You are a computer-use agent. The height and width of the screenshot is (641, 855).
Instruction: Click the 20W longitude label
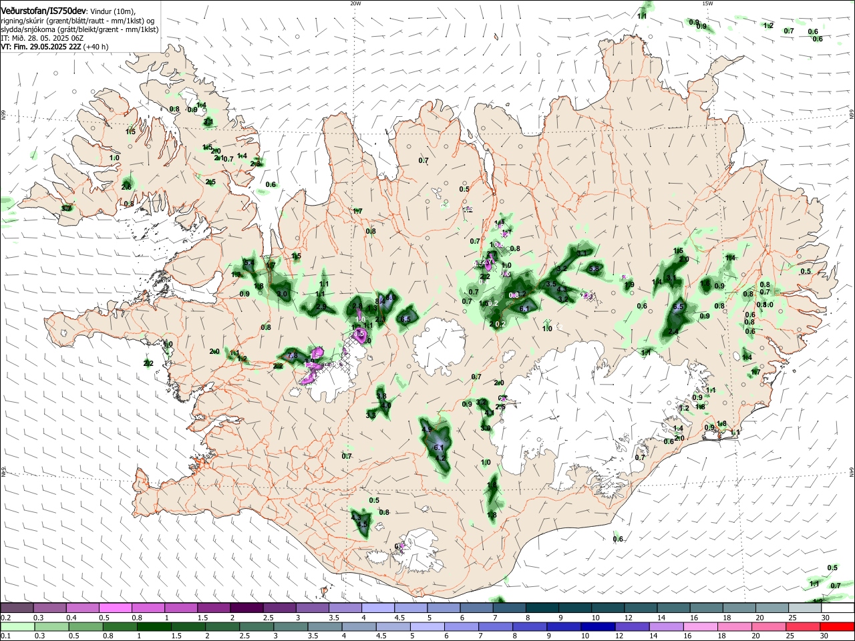(355, 3)
